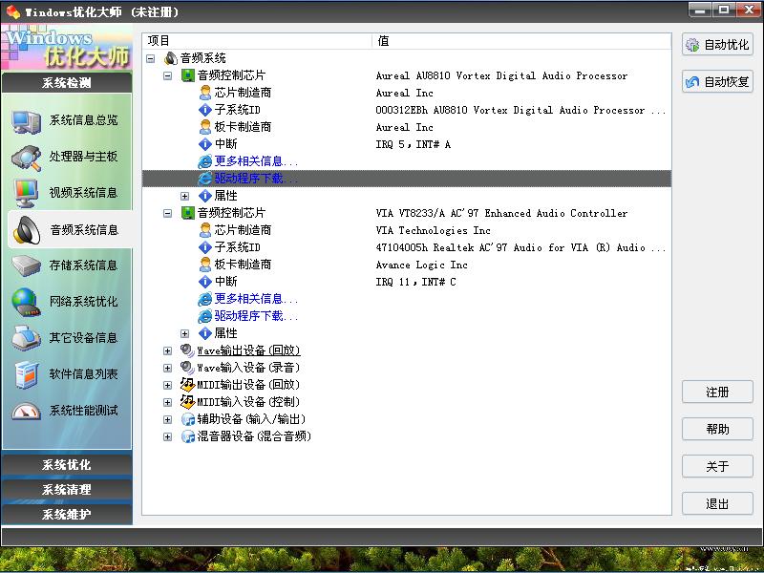Open 系统性能测试 gauge icon
Image resolution: width=764 pixels, height=573 pixels.
[x=26, y=412]
